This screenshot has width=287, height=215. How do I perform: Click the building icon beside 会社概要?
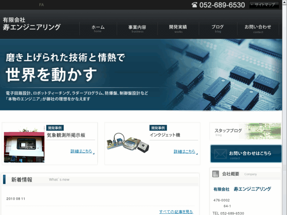tap(216, 174)
